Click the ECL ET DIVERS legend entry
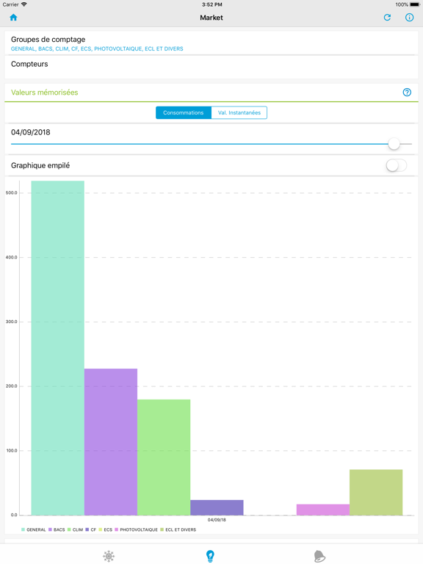The image size is (423, 564). point(178,529)
